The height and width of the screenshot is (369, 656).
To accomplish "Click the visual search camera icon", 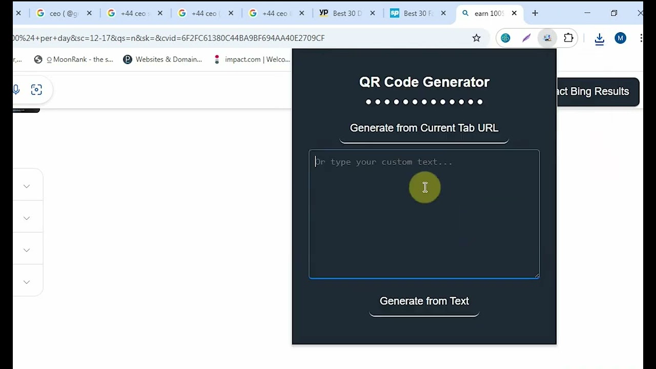I will 36,90.
